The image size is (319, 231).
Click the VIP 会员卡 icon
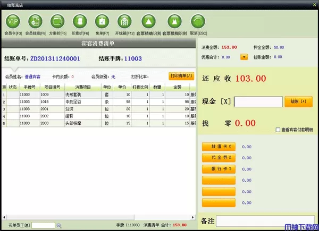12,22
